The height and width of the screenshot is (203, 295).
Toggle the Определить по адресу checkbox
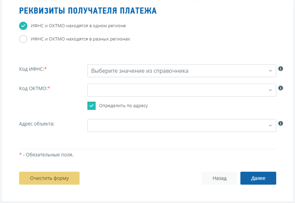[x=91, y=106]
